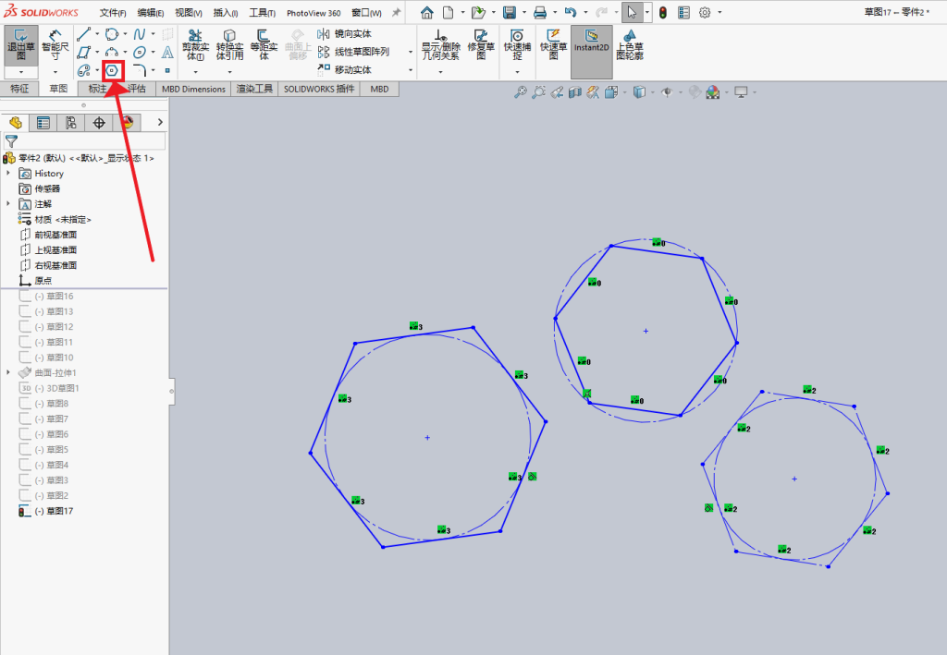Screen dimensions: 947x655
Task: Click the Undo icon
Action: (x=570, y=13)
